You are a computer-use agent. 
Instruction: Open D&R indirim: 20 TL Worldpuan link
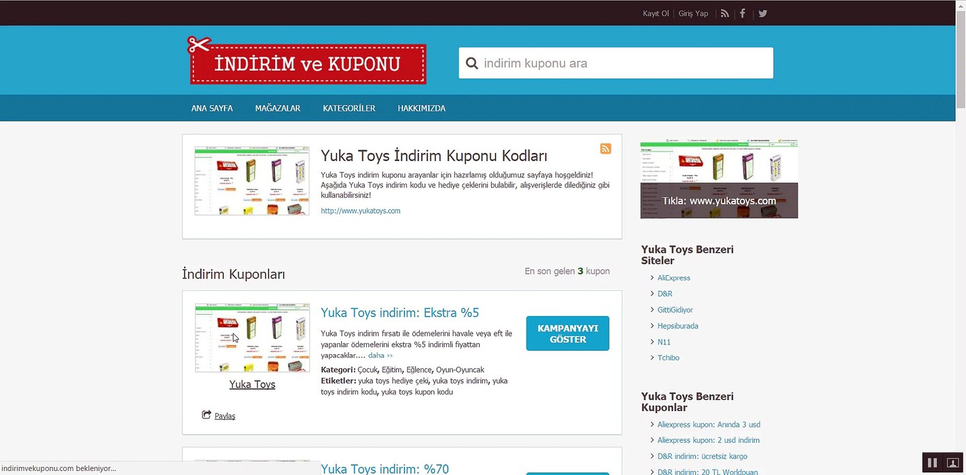pos(707,472)
